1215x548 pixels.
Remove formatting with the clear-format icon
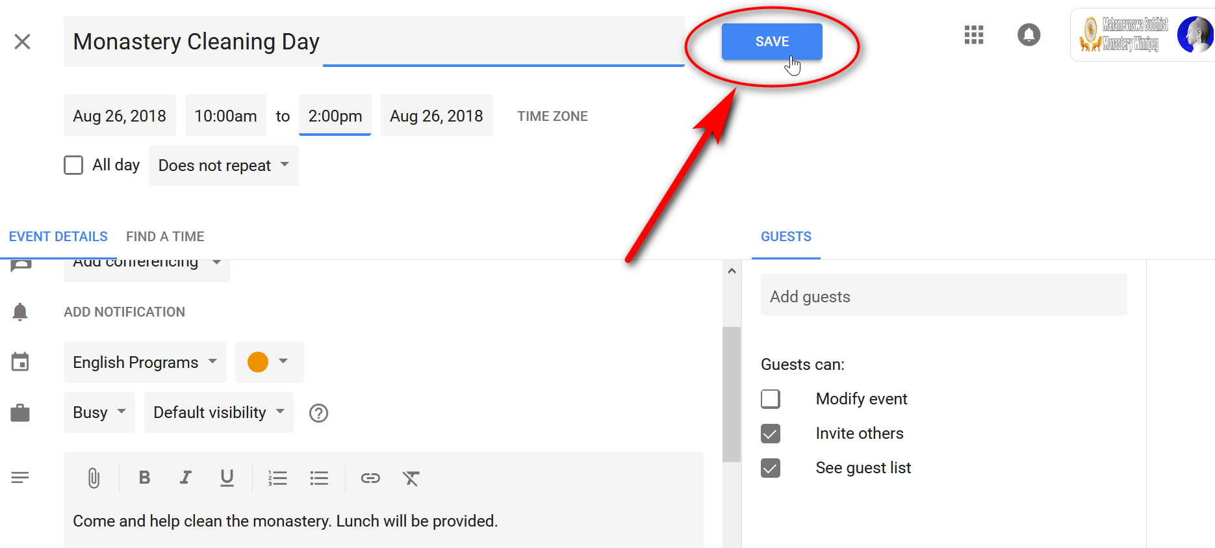click(x=411, y=478)
